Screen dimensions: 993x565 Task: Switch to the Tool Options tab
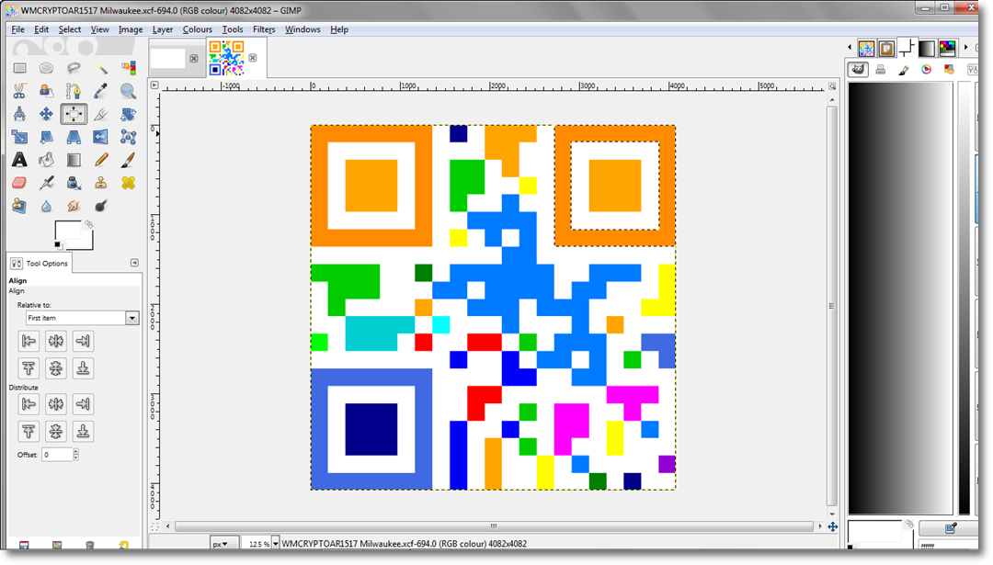40,263
